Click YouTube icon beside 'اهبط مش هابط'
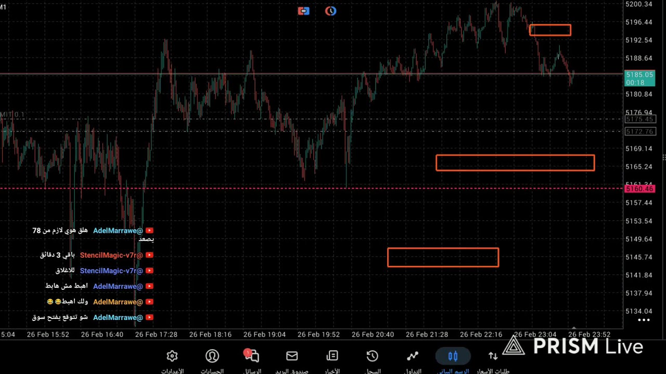Screen dimensions: 666x374 coord(149,286)
